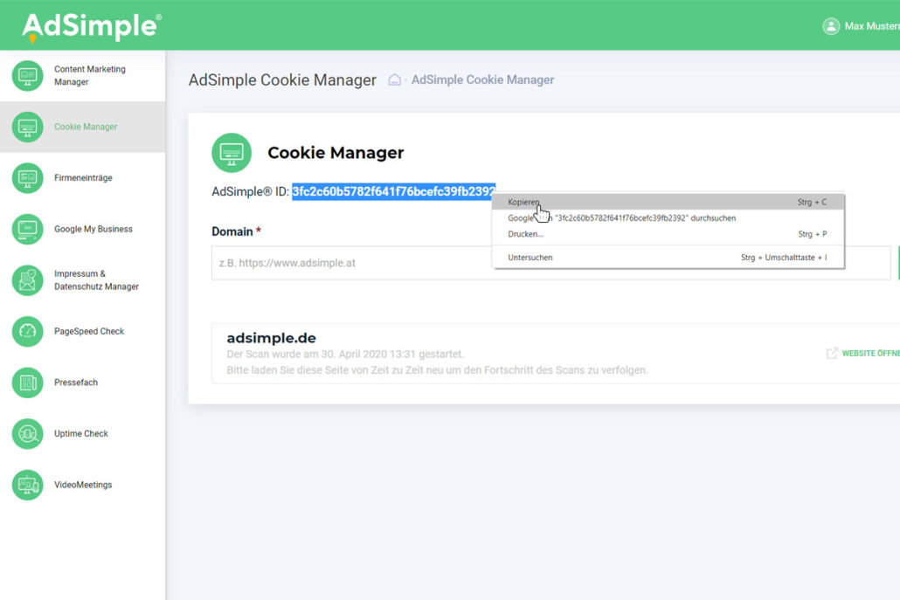Open the Firmeneinträge sidebar icon

tap(27, 178)
